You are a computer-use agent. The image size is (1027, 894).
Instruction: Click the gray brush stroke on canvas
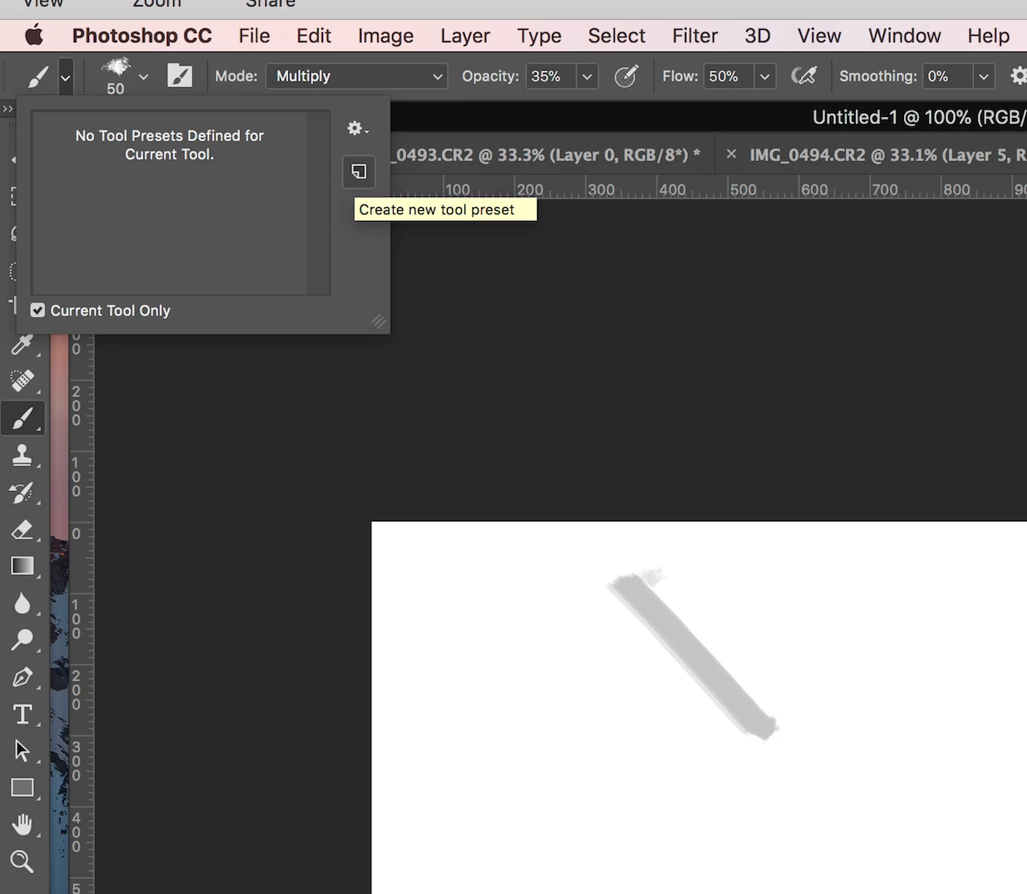pyautogui.click(x=692, y=654)
